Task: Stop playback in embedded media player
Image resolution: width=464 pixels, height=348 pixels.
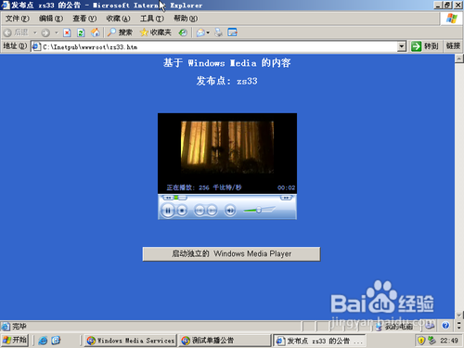Action: point(182,211)
